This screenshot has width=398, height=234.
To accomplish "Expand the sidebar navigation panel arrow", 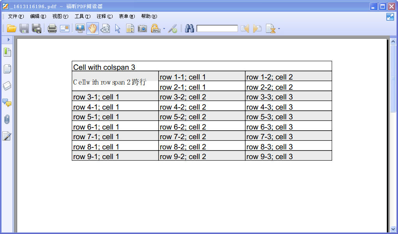I will (9, 40).
